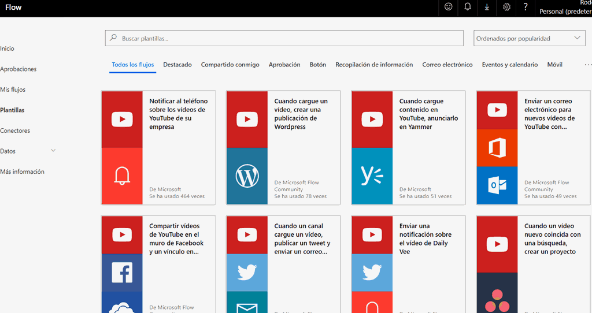This screenshot has width=592, height=313.
Task: Click the help question mark icon
Action: (x=526, y=7)
